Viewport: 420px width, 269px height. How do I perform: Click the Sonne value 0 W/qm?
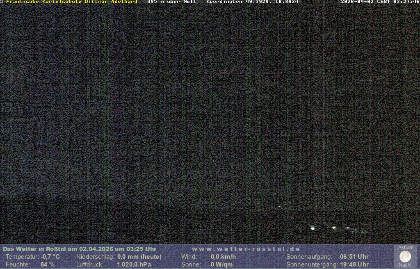coord(221,264)
